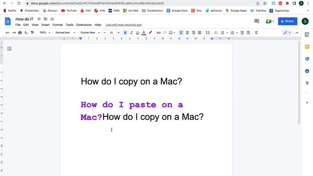Image resolution: width=313 pixels, height=176 pixels.
Task: Insert a checklist
Action: click(x=216, y=33)
